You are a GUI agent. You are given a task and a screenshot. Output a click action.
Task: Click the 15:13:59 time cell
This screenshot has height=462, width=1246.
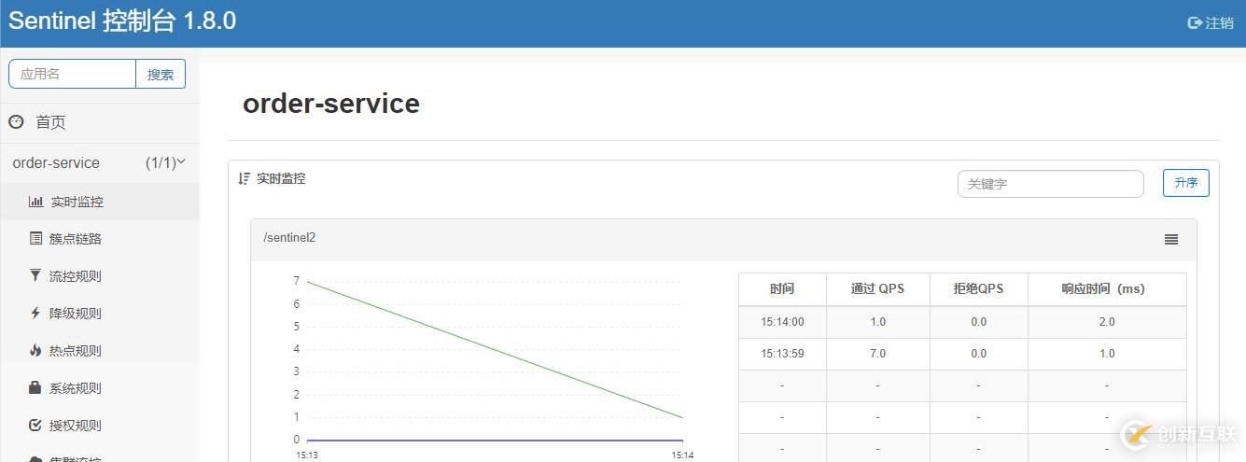tap(782, 354)
